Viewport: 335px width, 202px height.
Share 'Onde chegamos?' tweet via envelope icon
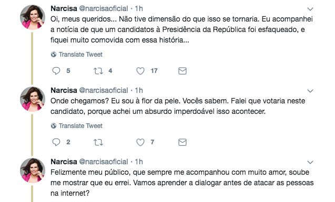pyautogui.click(x=182, y=142)
